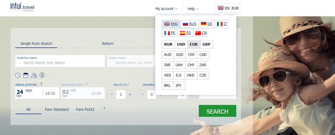
Task: Choose USD currency
Action: 181,44
